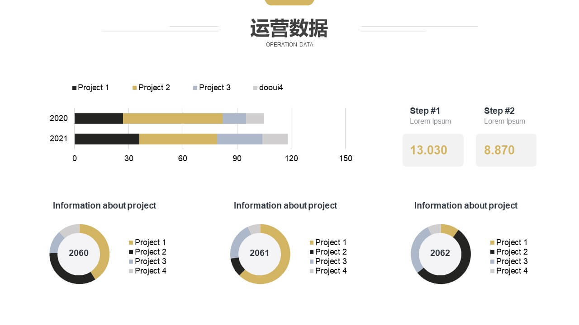Select the heading above the 2060 donut

pyautogui.click(x=104, y=205)
